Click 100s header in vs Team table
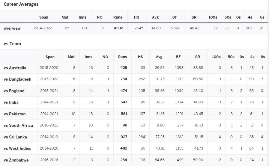The image size is (269, 166). coord(216,57)
